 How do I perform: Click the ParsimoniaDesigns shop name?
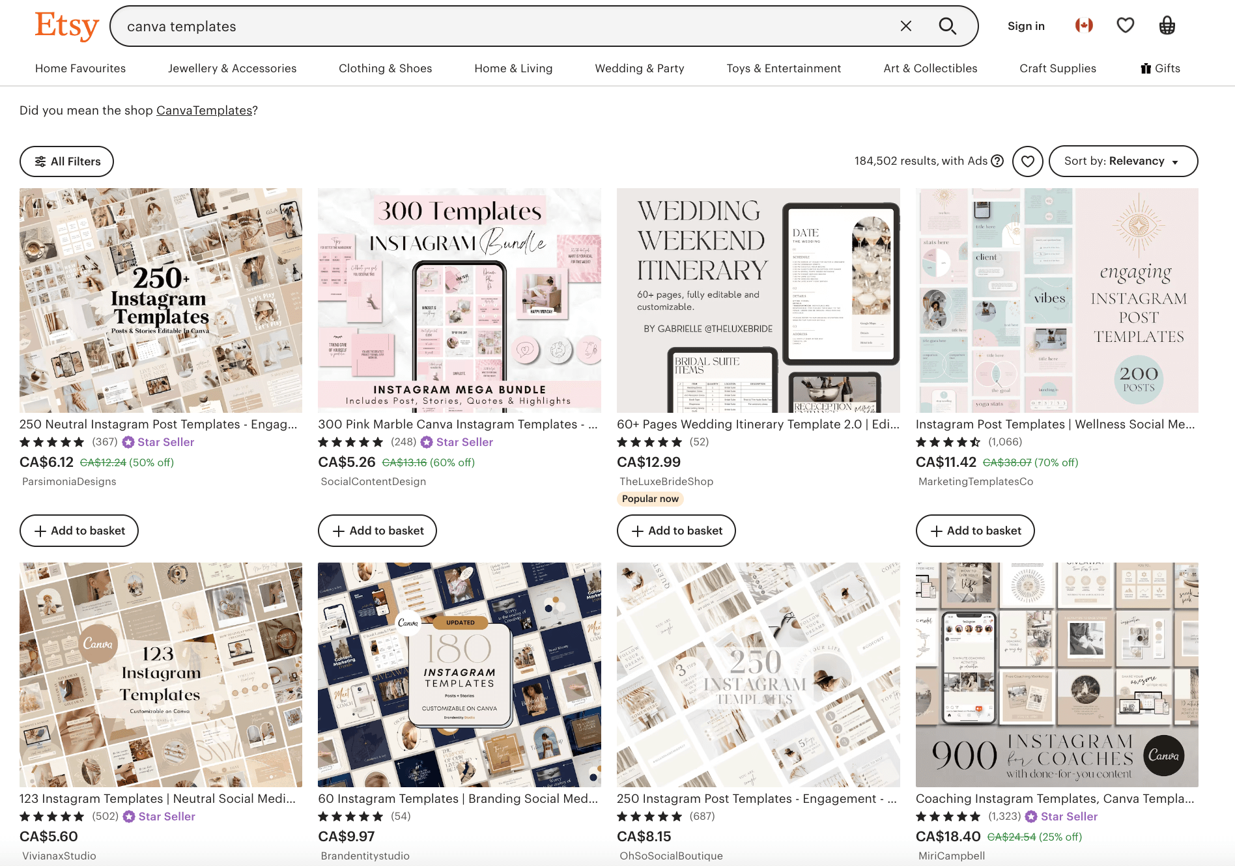tap(69, 482)
